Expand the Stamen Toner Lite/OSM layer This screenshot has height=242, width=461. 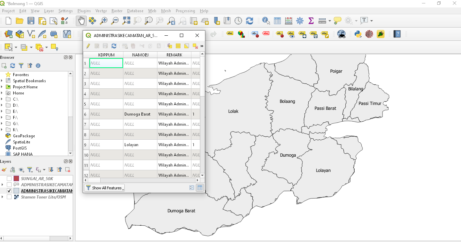2,197
